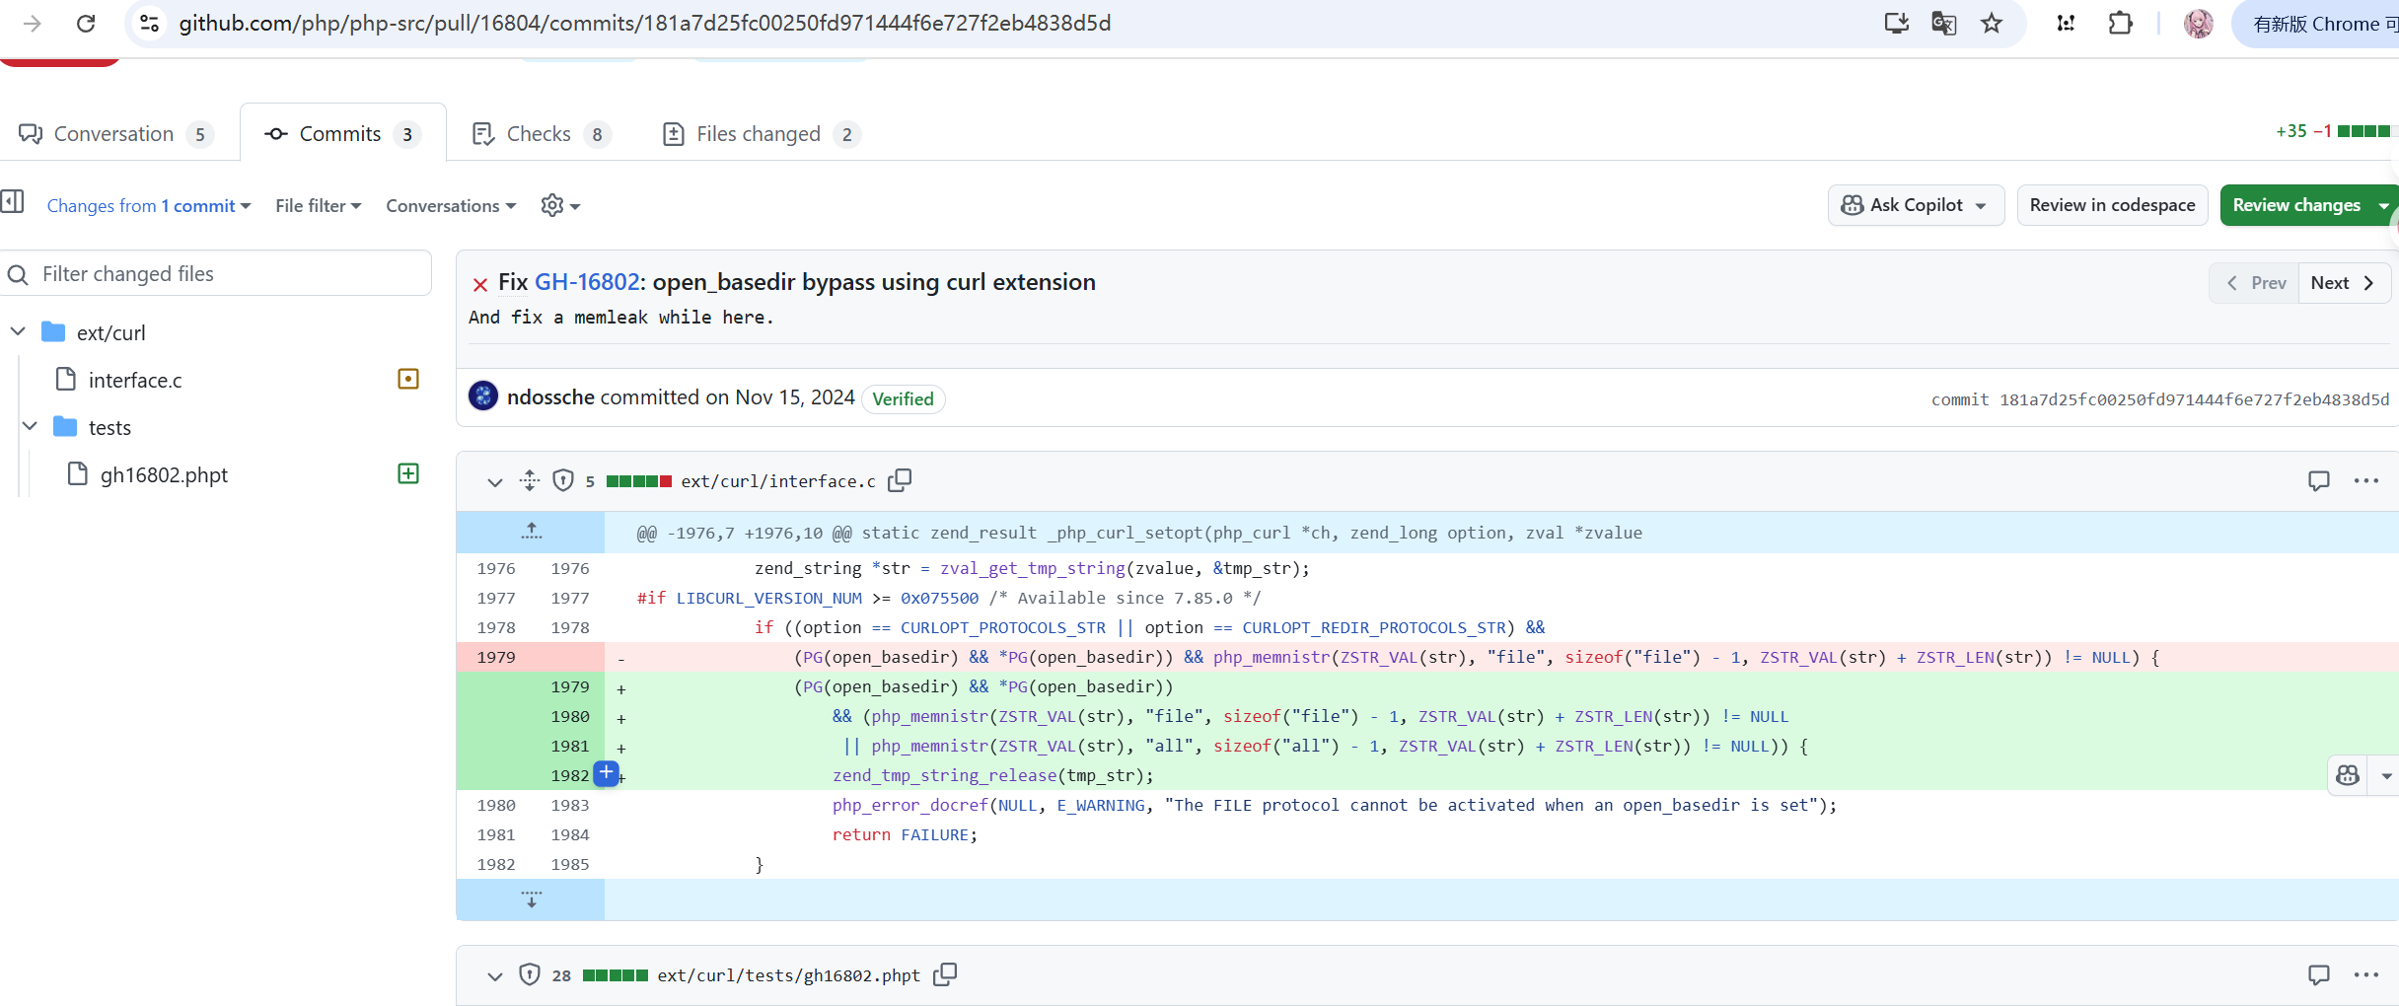Viewport: 2399px width, 1006px height.
Task: Copy the ext/curl/interface.c file path
Action: coord(899,480)
